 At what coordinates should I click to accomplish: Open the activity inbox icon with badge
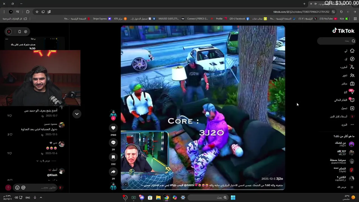[x=352, y=100]
